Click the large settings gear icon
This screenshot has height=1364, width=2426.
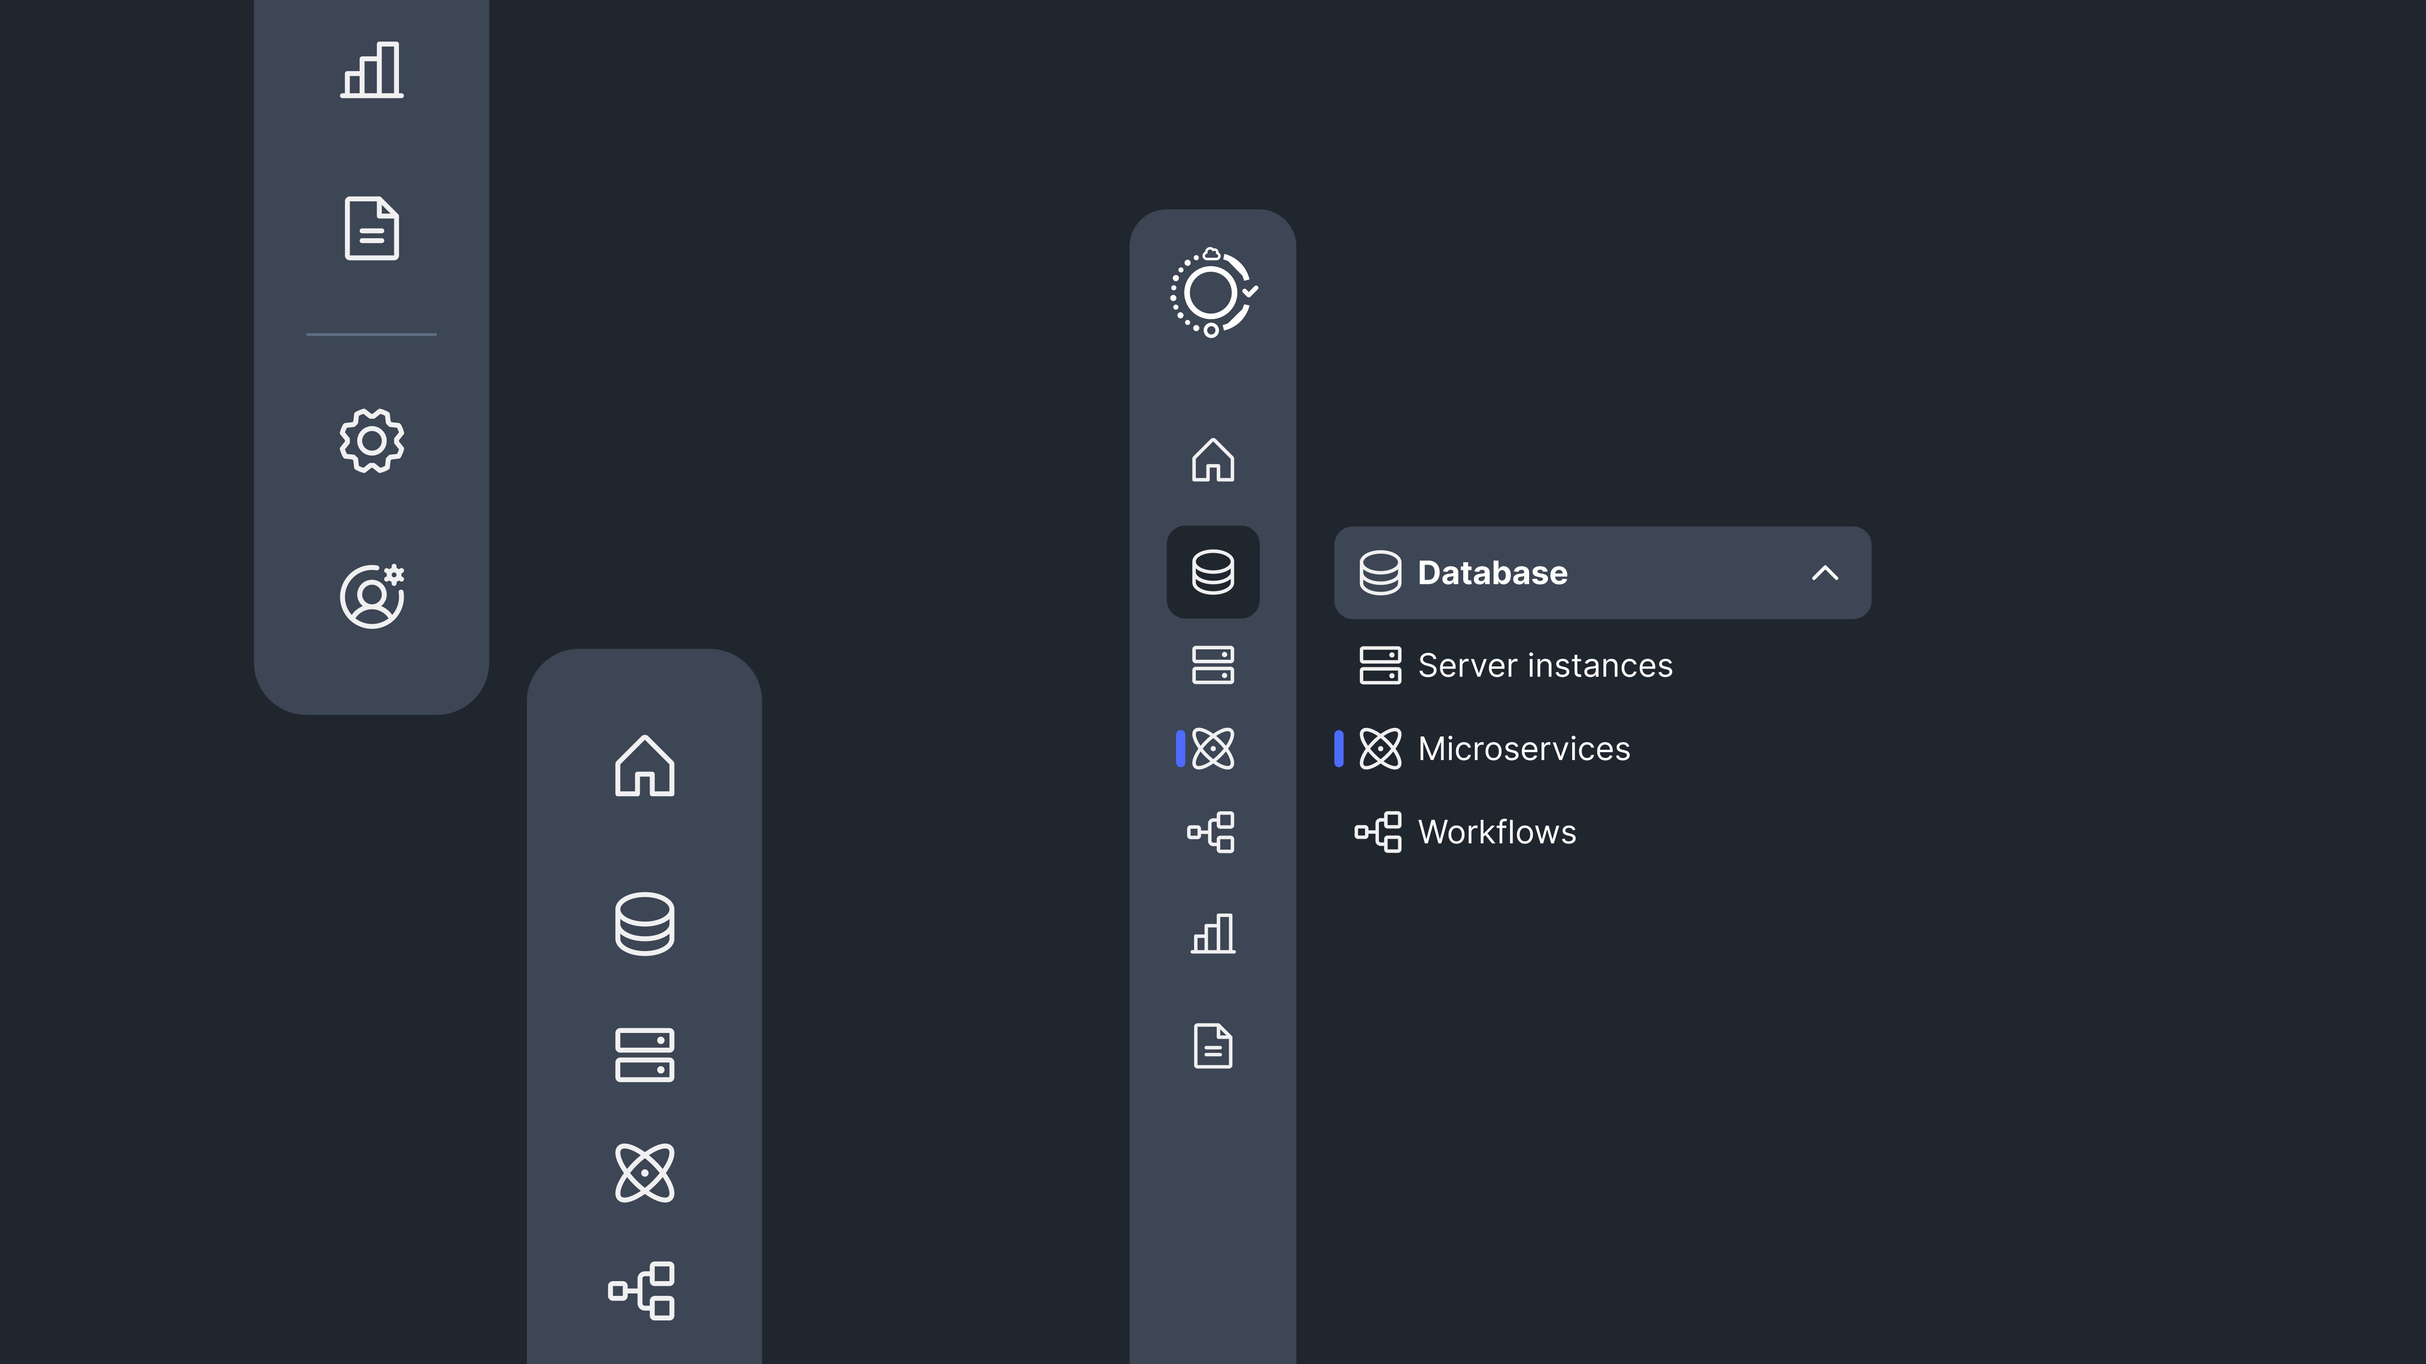371,440
